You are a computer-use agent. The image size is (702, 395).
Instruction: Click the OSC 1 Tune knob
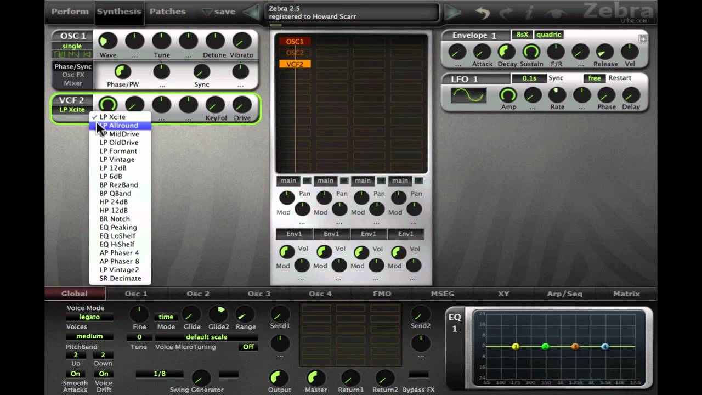[x=161, y=41]
